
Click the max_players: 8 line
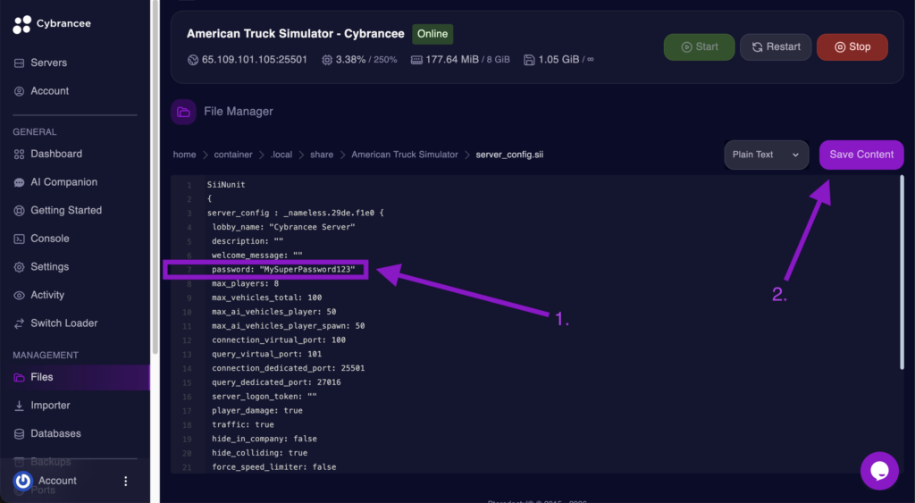click(x=245, y=283)
